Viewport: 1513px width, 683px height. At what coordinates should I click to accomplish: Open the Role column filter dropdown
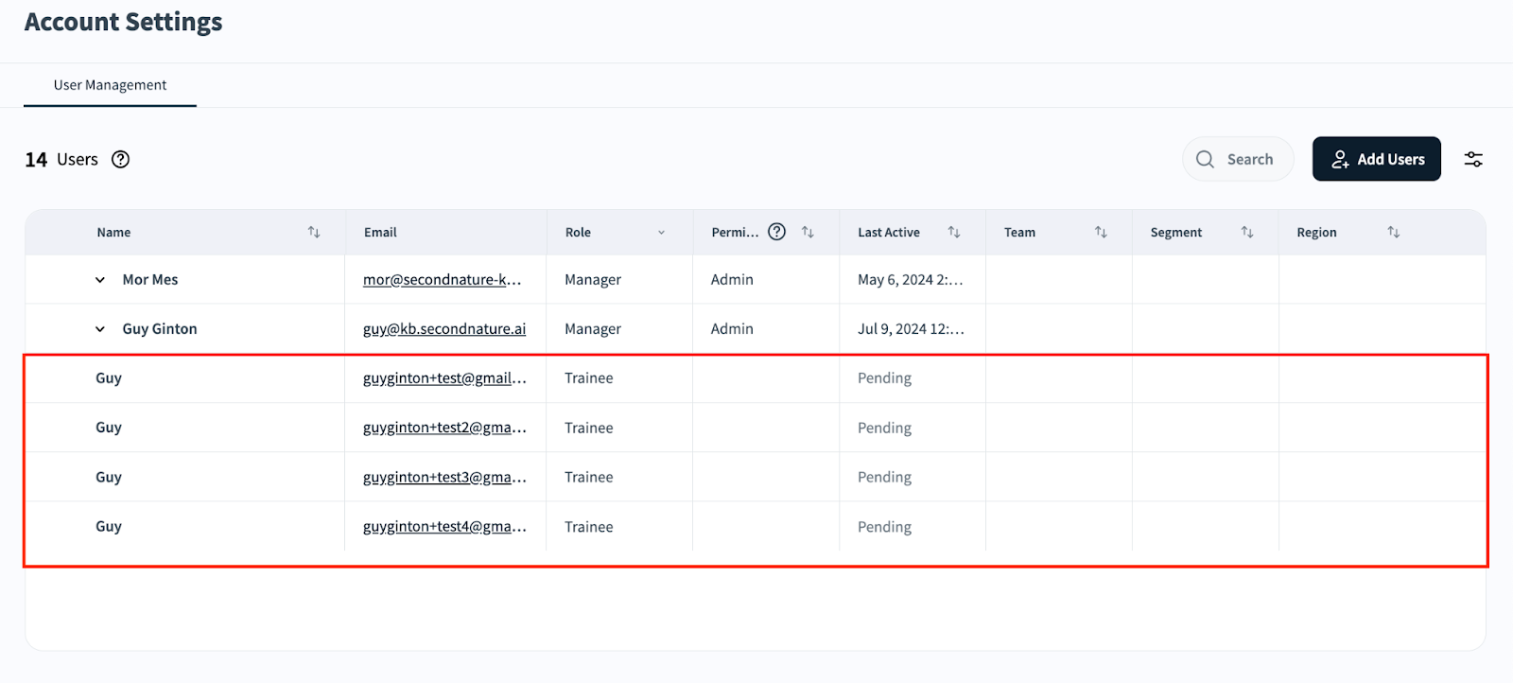pos(661,233)
